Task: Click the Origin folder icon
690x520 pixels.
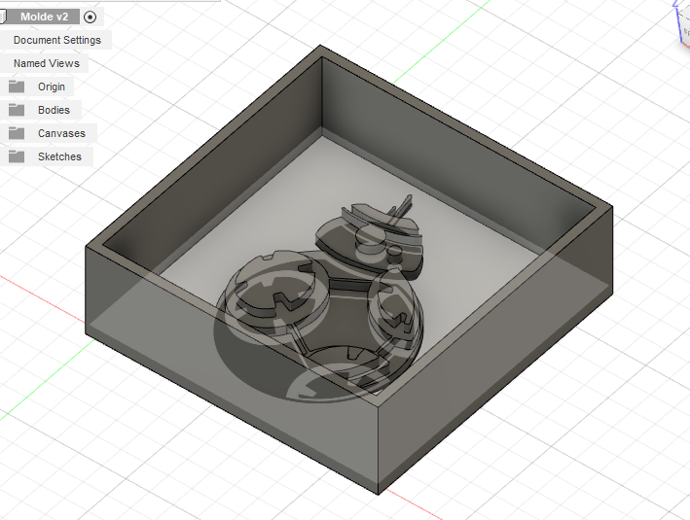Action: click(17, 87)
